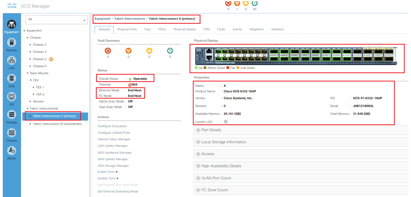This screenshot has height=197, width=411.
Task: Click the Cisco logo
Action: point(12,6)
